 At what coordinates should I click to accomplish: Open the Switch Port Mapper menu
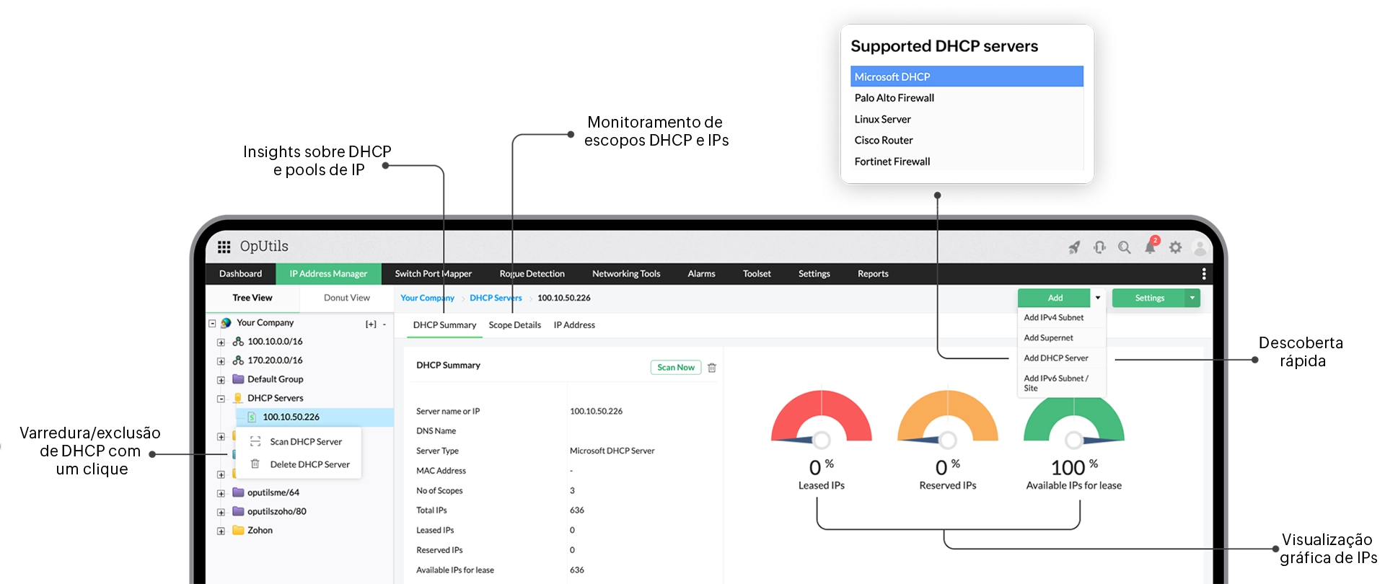click(433, 274)
